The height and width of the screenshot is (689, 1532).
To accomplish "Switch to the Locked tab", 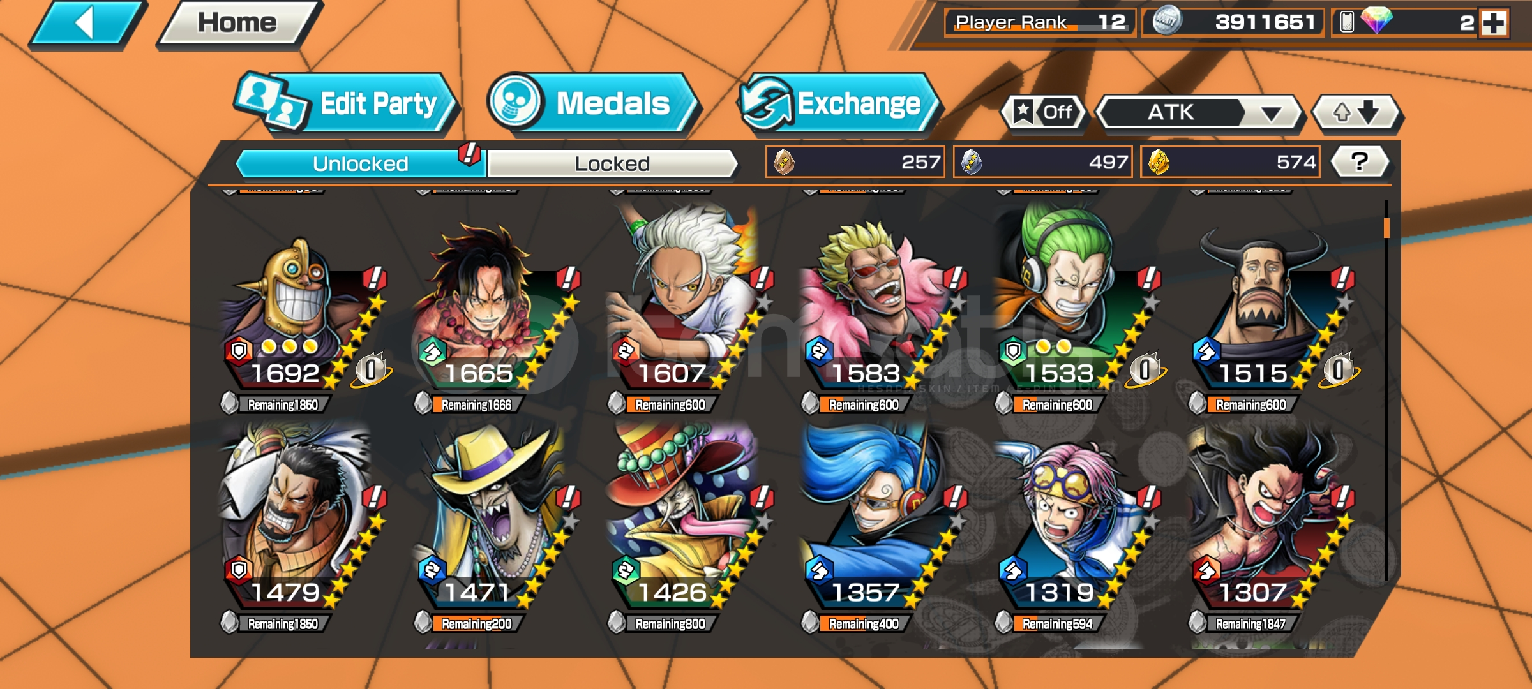I will (x=612, y=164).
